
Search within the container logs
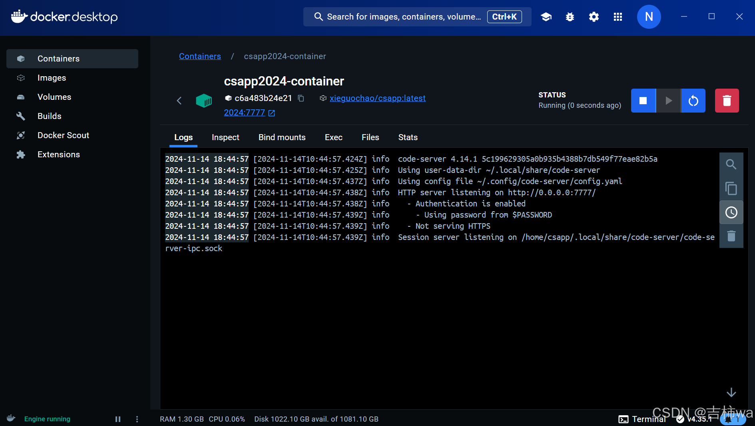pos(731,164)
